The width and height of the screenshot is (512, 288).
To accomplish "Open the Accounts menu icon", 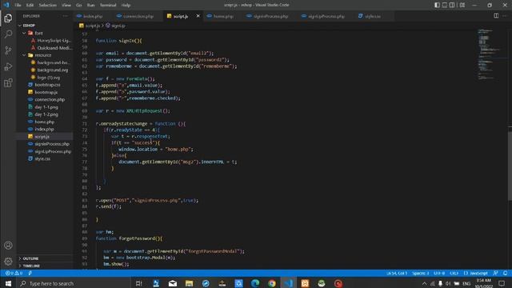I will click(x=9, y=246).
